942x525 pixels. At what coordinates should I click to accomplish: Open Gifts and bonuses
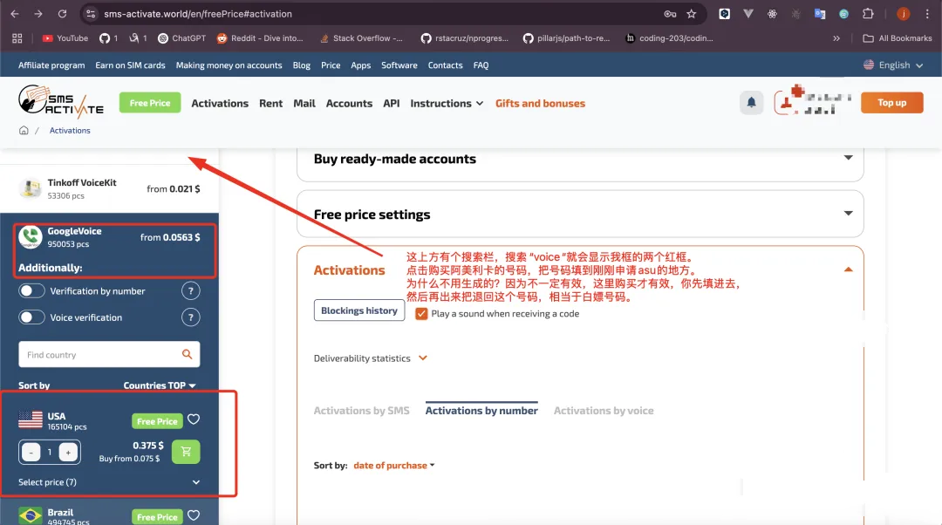540,103
